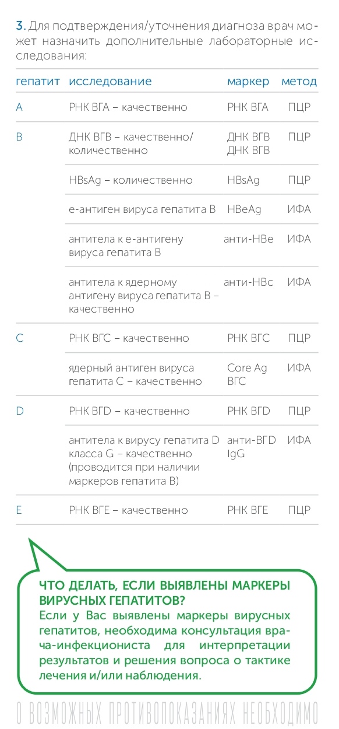
Task: Click the 'метод' column header
Action: pyautogui.click(x=299, y=82)
